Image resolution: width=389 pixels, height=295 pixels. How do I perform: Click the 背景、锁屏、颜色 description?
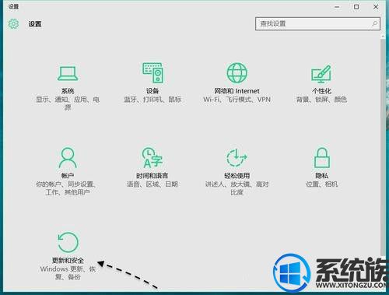click(x=321, y=100)
